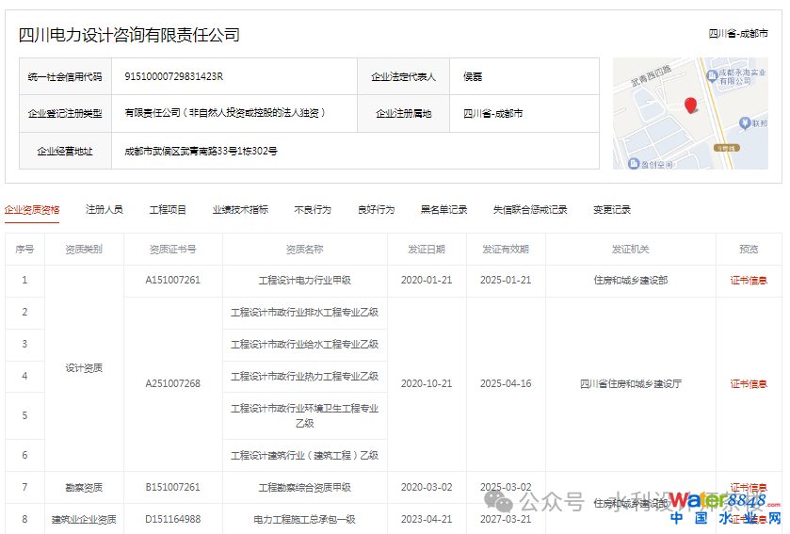This screenshot has height=534, width=790.
Task: Select the 变更记录 tab
Action: point(611,209)
